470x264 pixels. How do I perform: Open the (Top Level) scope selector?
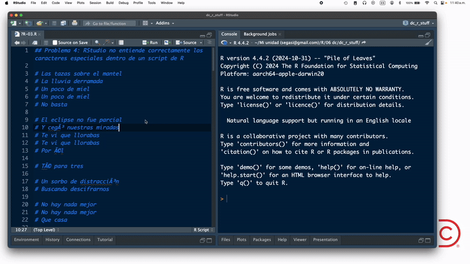coord(46,230)
